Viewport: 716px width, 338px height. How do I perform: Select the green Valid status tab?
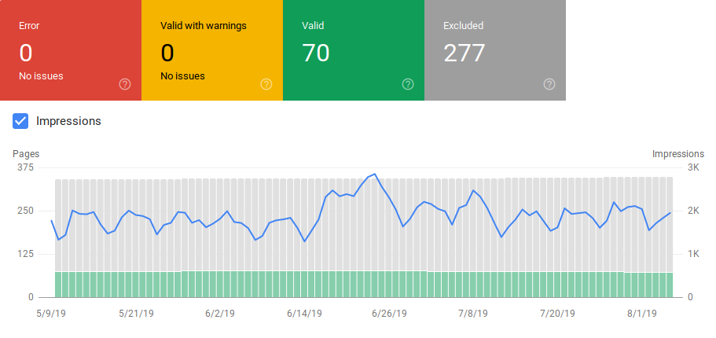[354, 50]
